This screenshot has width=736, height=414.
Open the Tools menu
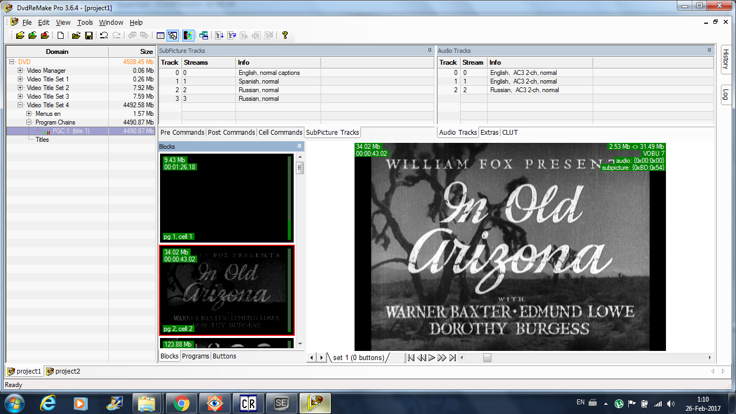click(x=85, y=23)
